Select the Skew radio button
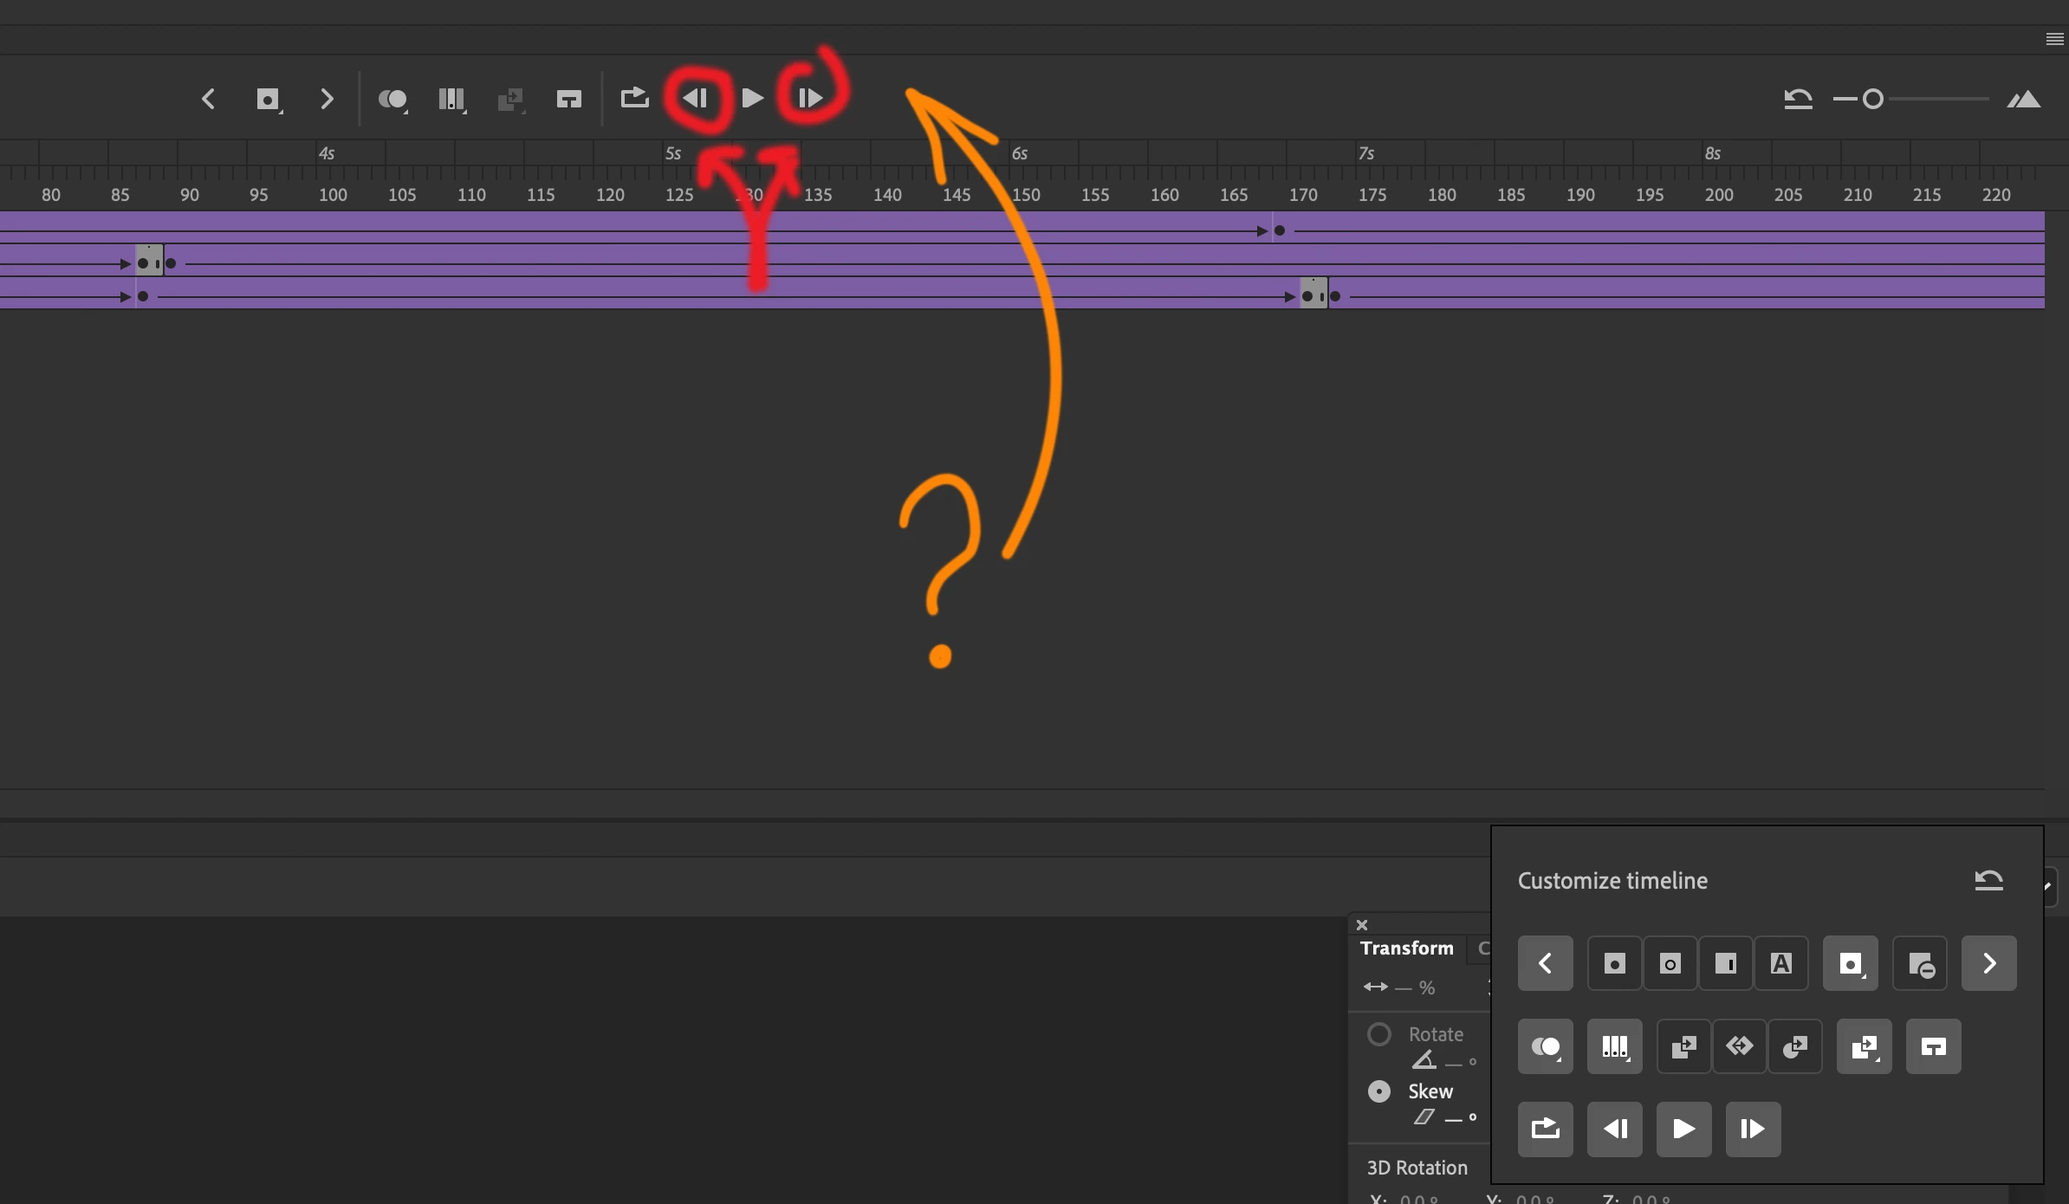The width and height of the screenshot is (2069, 1204). [1378, 1091]
